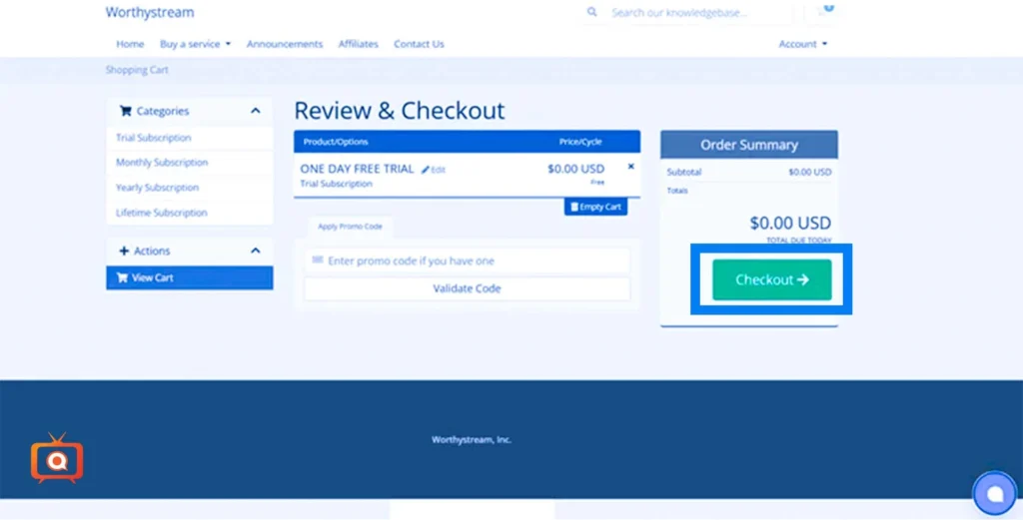
Task: Select the Apply Promo Code tab
Action: pyautogui.click(x=350, y=227)
